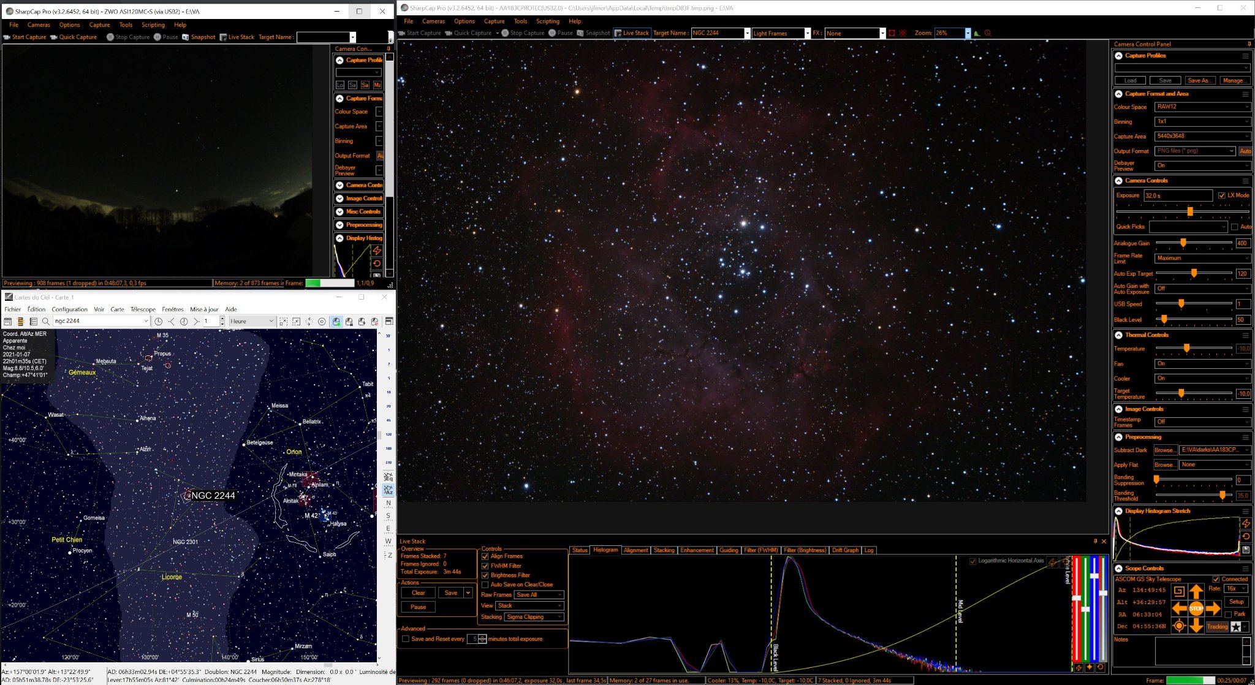Move telescope up with the up arrow
Viewport: 1255px width, 685px height.
(x=1196, y=591)
